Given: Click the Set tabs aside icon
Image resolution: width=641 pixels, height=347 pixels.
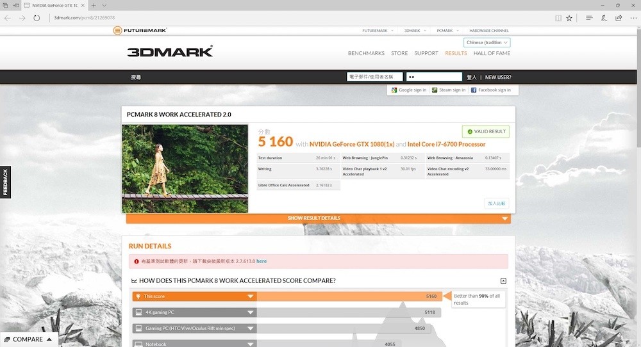Looking at the screenshot, I should [x=16, y=5].
